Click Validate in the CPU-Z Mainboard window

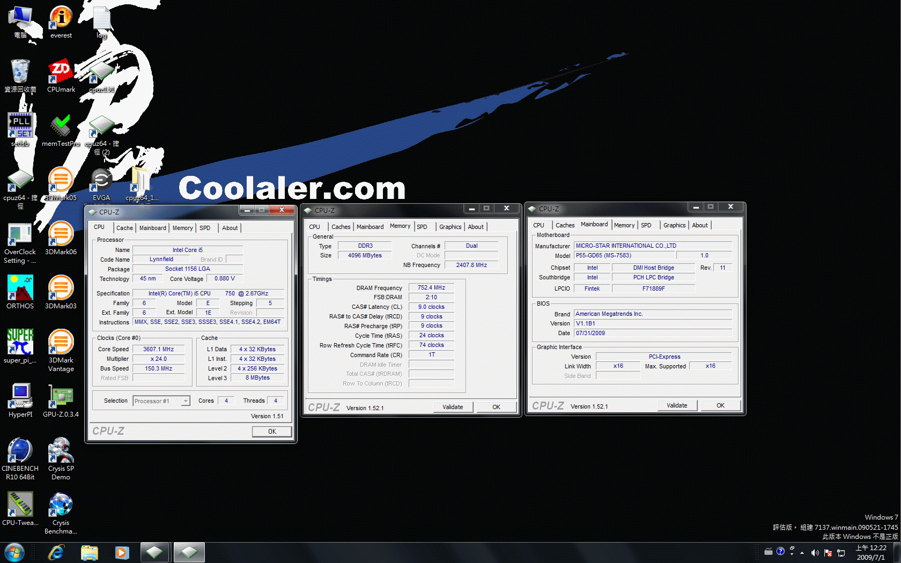coord(677,405)
